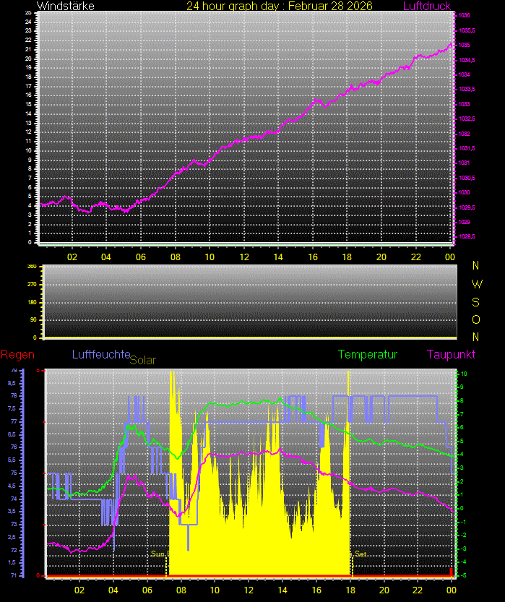Screen dimensions: 505x602
Task: Click the Set sunset marker label
Action: (361, 554)
